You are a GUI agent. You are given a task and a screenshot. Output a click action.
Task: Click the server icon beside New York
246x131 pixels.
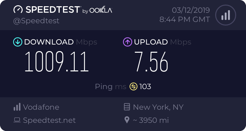127,107
